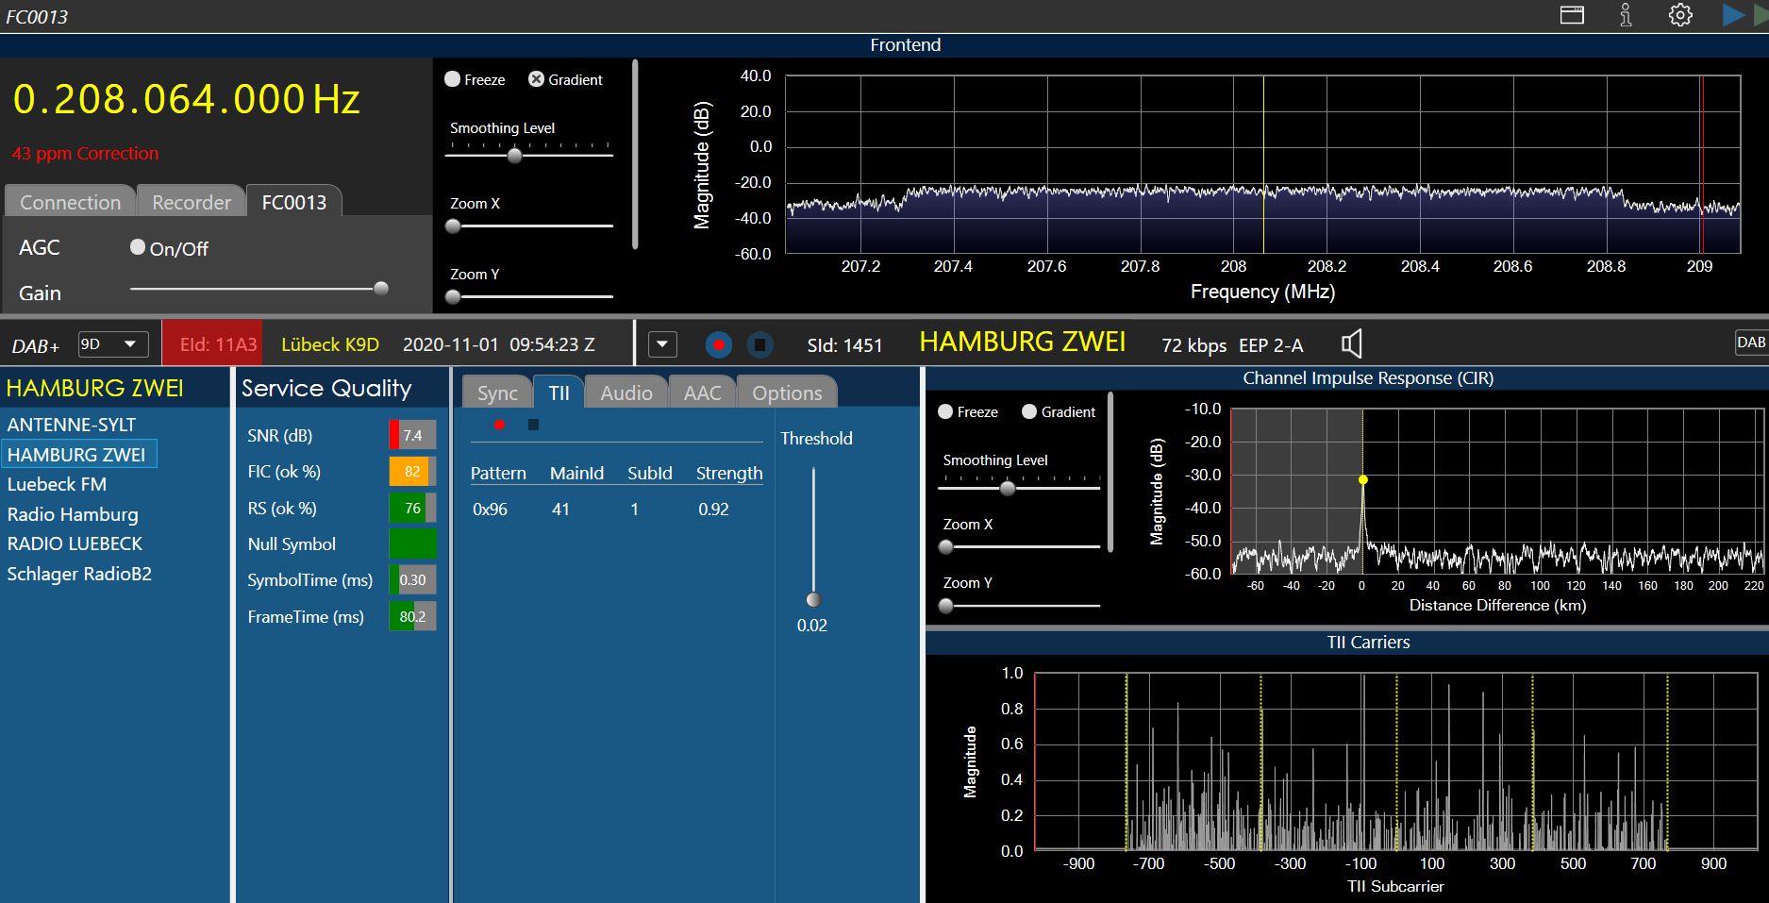The image size is (1769, 903).
Task: Toggle Gradient in Channel Impulse Response panel
Action: tap(1029, 411)
